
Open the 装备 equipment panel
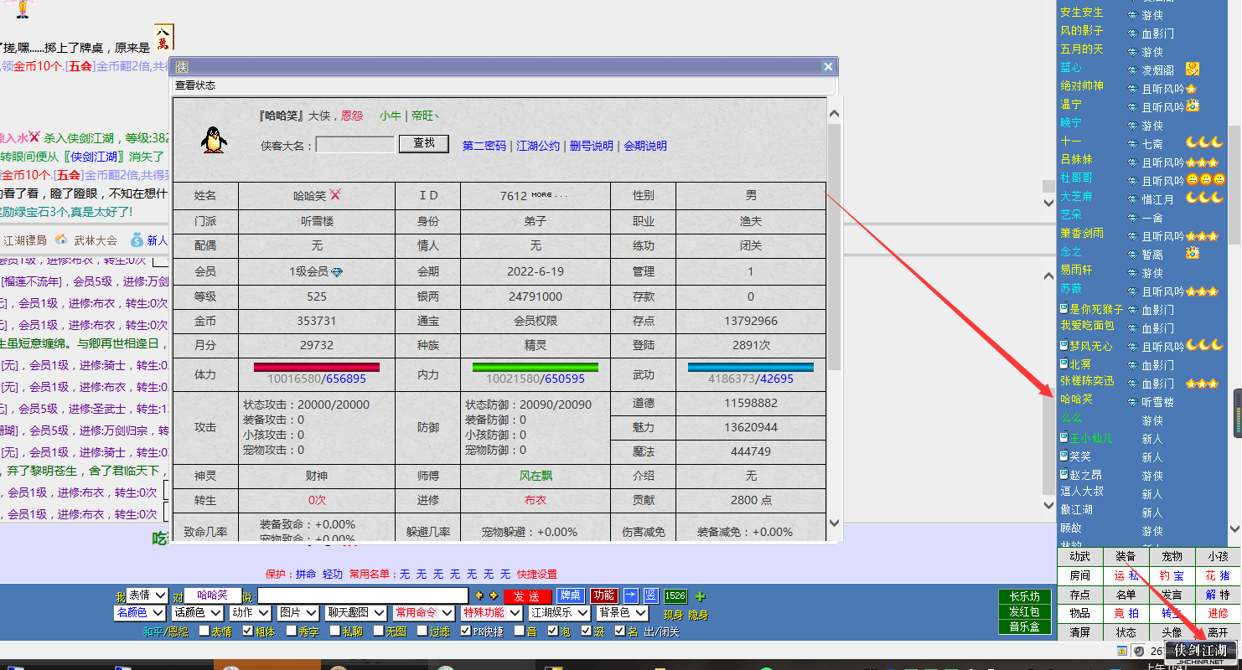[1126, 556]
